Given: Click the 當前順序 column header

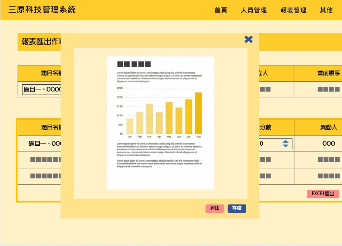Looking at the screenshot, I should click(328, 73).
